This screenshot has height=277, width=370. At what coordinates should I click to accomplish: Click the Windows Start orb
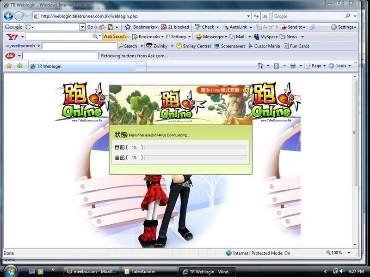9,271
